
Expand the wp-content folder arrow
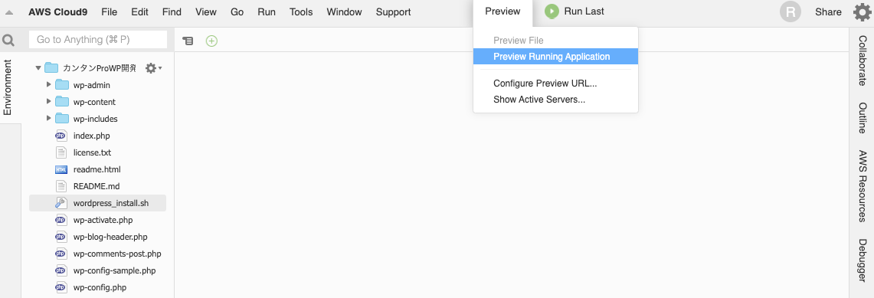coord(49,101)
